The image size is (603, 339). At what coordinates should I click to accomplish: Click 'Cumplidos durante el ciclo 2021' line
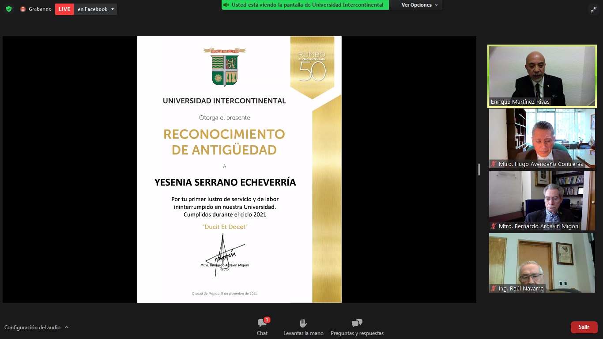[225, 215]
